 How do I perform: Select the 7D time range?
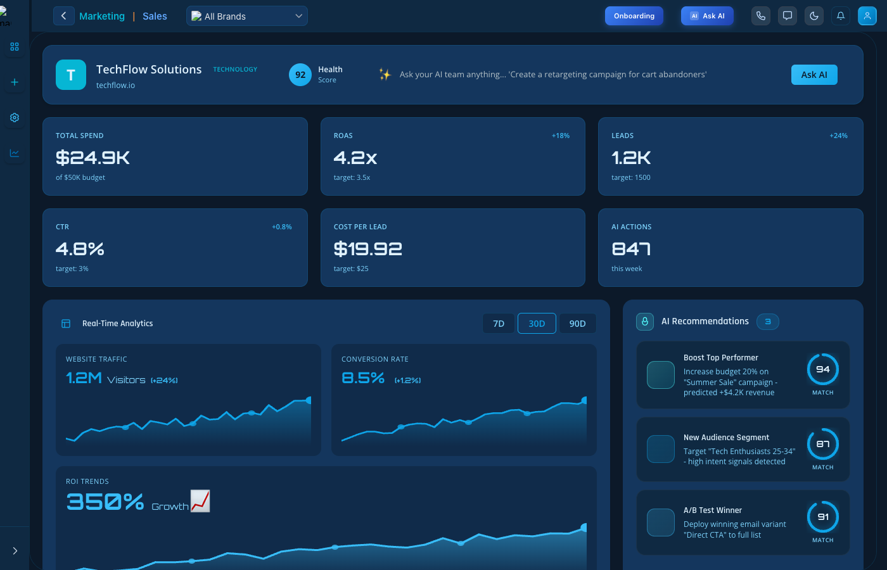(499, 324)
